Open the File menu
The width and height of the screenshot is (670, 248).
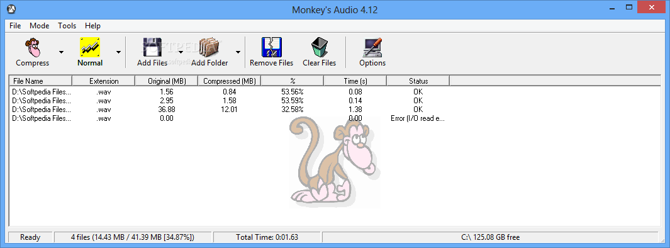click(x=15, y=26)
